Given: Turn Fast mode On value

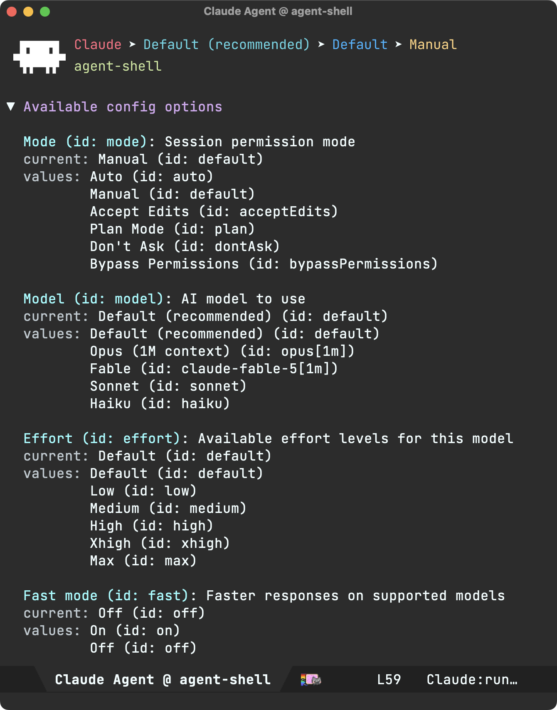Looking at the screenshot, I should coord(135,631).
